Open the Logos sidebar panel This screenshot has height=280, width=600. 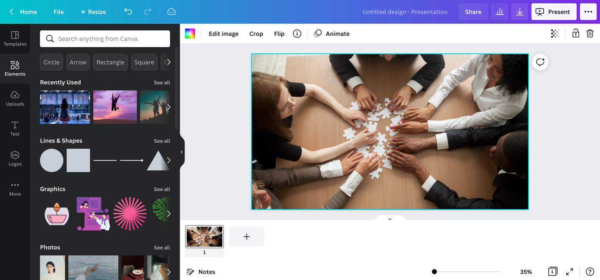15,159
